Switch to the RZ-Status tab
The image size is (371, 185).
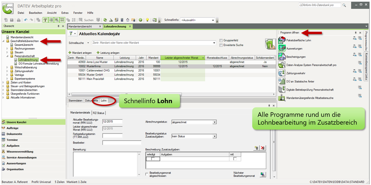point(98,113)
